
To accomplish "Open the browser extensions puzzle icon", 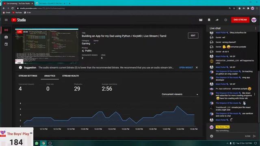I will click(x=248, y=8).
